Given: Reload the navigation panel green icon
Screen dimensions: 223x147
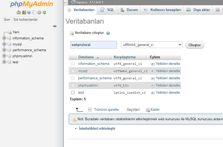Looking at the screenshot, I should (44, 13).
